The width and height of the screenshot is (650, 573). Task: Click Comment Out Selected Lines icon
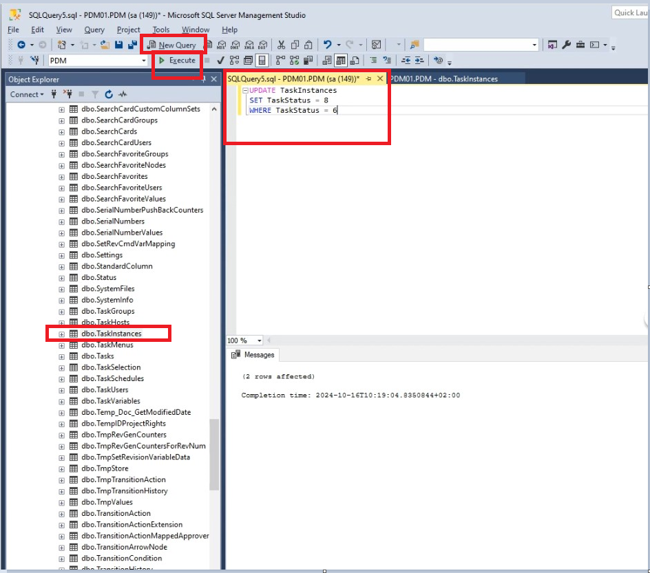[373, 61]
